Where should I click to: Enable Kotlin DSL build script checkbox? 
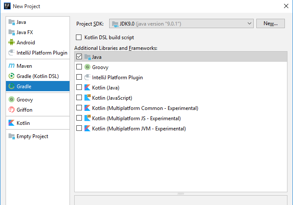(x=78, y=38)
